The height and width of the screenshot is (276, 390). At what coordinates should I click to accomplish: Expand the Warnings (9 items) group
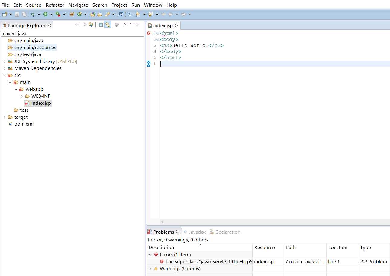(150, 269)
